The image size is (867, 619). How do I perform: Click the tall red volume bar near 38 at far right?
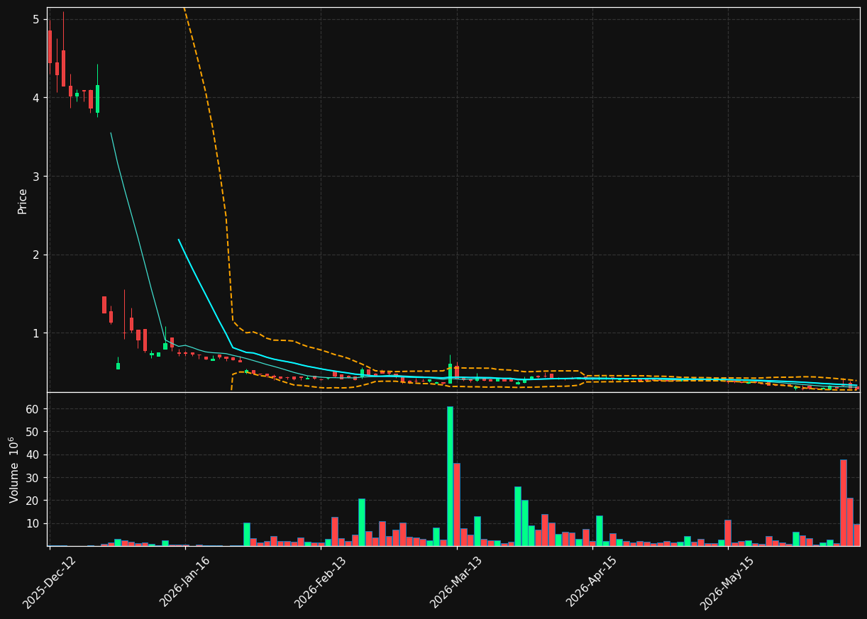coord(844,503)
